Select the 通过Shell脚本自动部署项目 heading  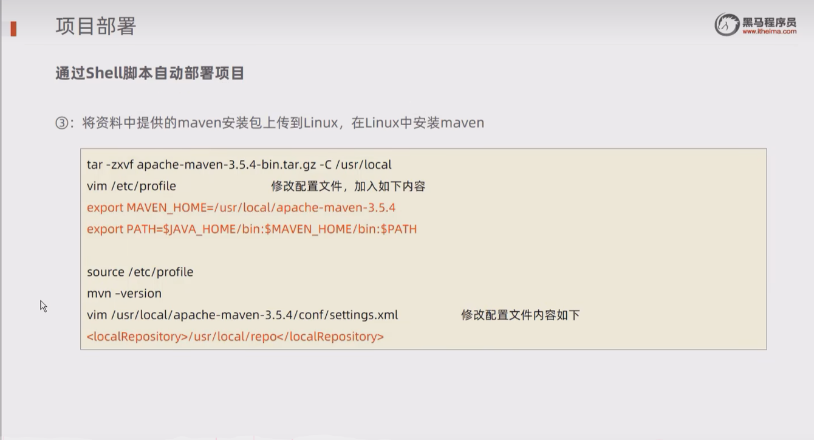pyautogui.click(x=150, y=74)
